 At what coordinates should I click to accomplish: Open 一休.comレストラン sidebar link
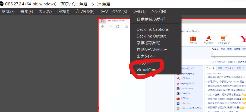coord(190,108)
